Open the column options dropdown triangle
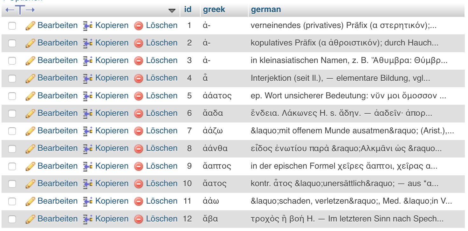Viewport: 468px width, 231px height. coord(172,10)
